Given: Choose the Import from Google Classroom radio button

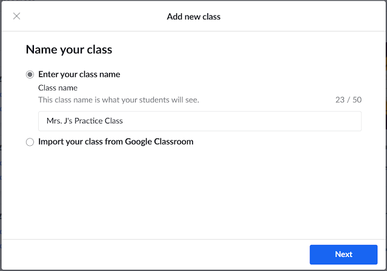Looking at the screenshot, I should (30, 142).
